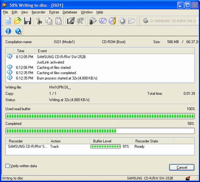Click the Save floppy disk icon
This screenshot has height=182, width=200.
(x=27, y=21)
